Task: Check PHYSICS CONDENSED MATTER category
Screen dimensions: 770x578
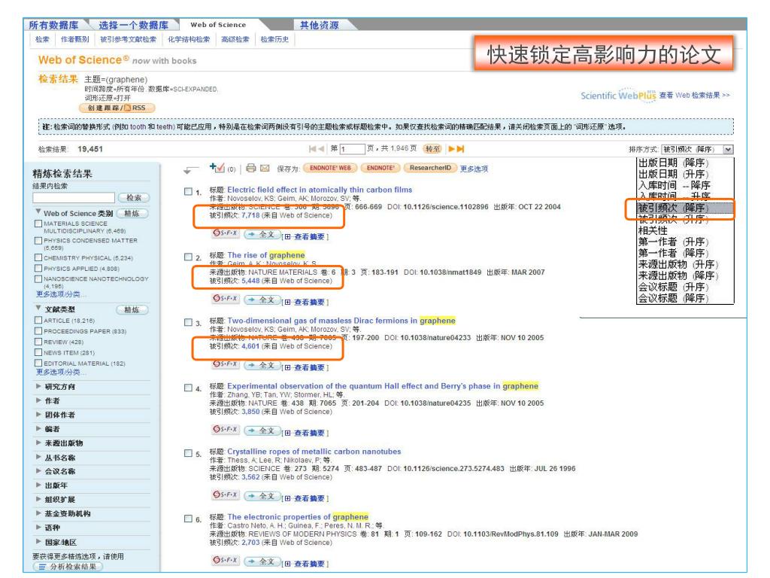Action: coord(38,241)
